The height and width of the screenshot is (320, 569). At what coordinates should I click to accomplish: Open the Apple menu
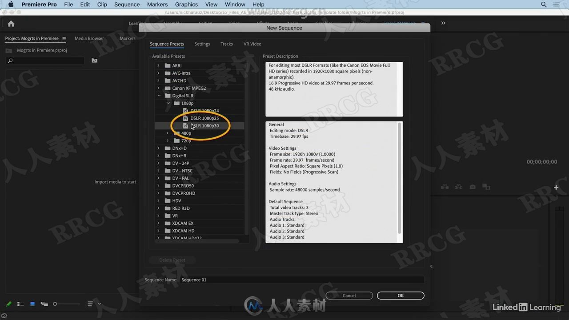coord(11,4)
